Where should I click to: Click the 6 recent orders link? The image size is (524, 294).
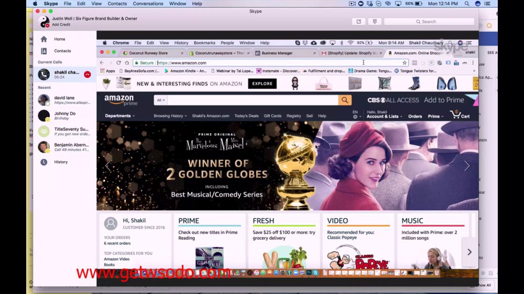[x=117, y=243]
